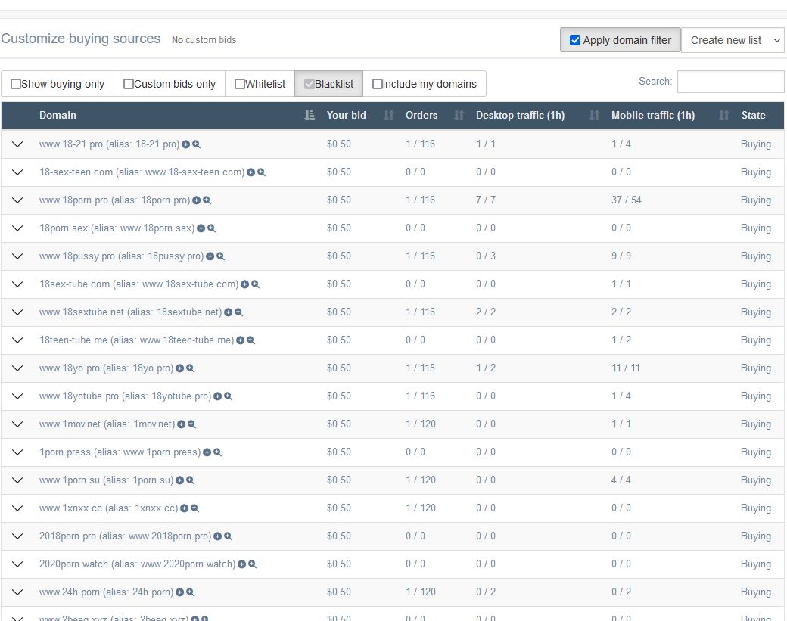787x621 pixels.
Task: Check the Include my domains option
Action: 378,84
